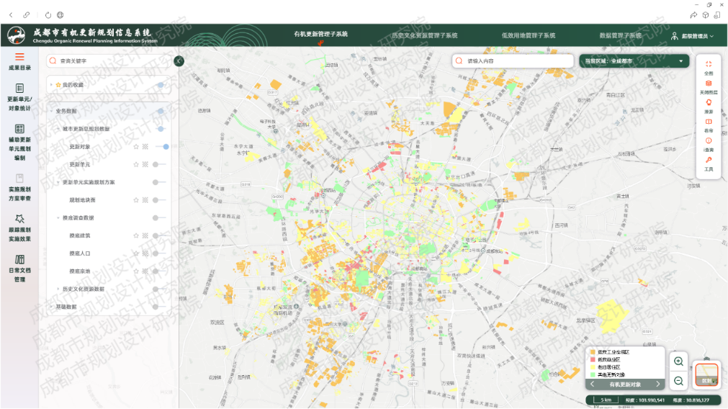This screenshot has height=409, width=728.
Task: Open 更新单元/对象统计 sidebar icon
Action: (19, 88)
